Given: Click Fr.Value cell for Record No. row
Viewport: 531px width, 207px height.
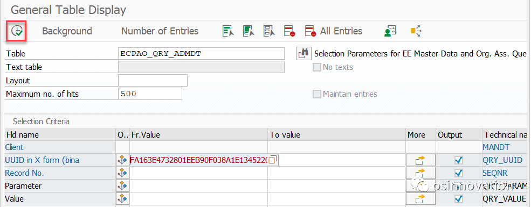Looking at the screenshot, I should (199, 173).
